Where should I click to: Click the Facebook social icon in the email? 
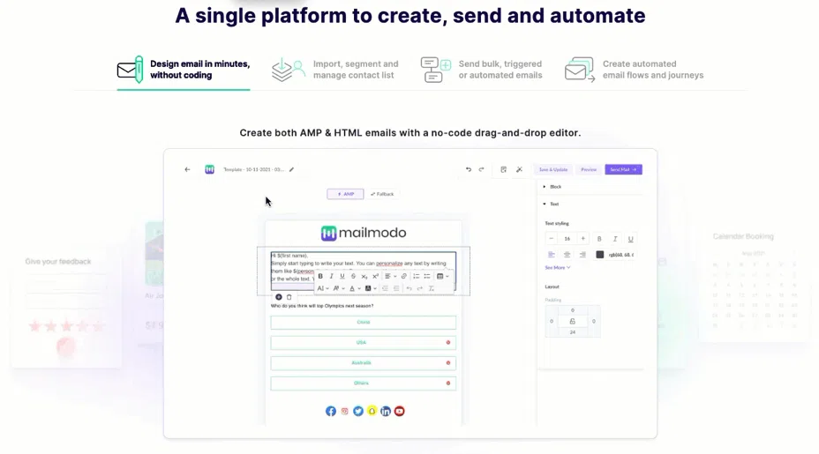331,411
